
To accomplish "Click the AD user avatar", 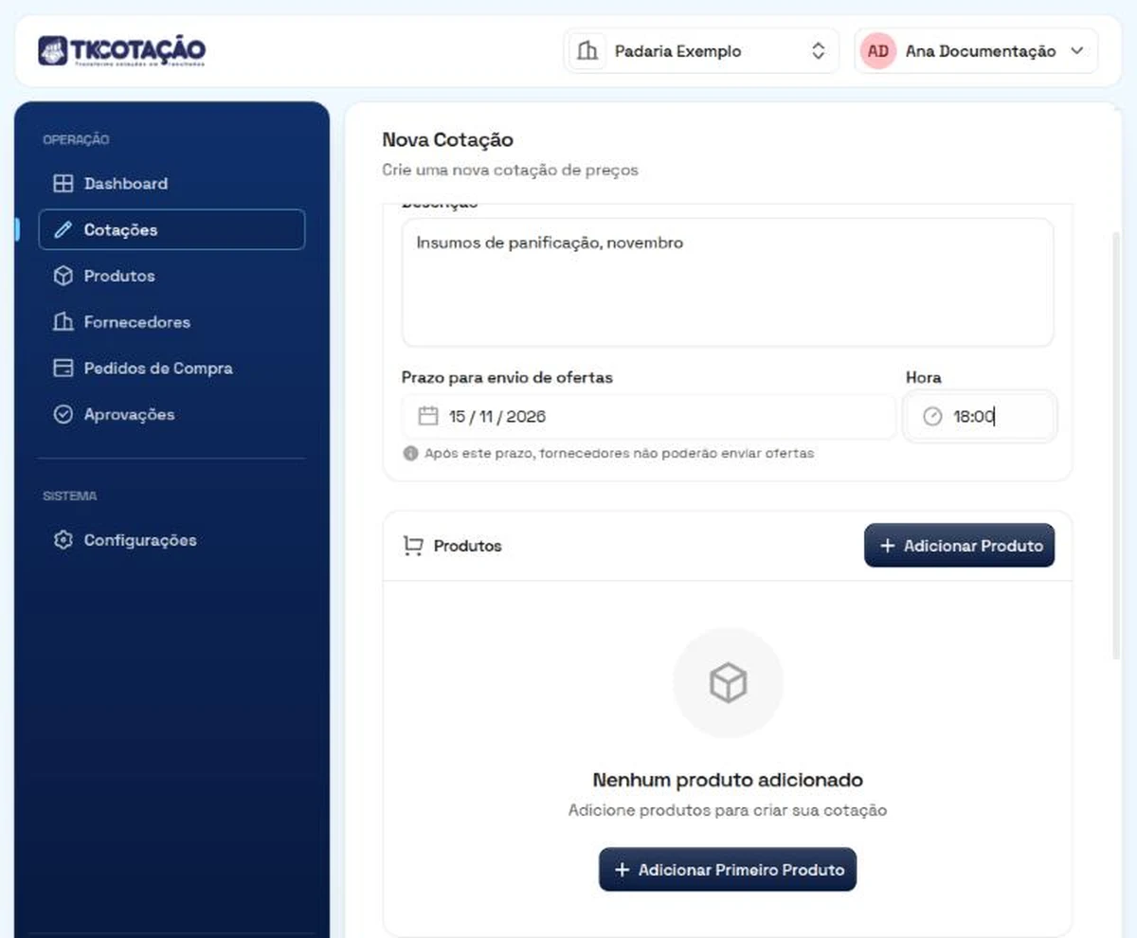I will click(878, 51).
